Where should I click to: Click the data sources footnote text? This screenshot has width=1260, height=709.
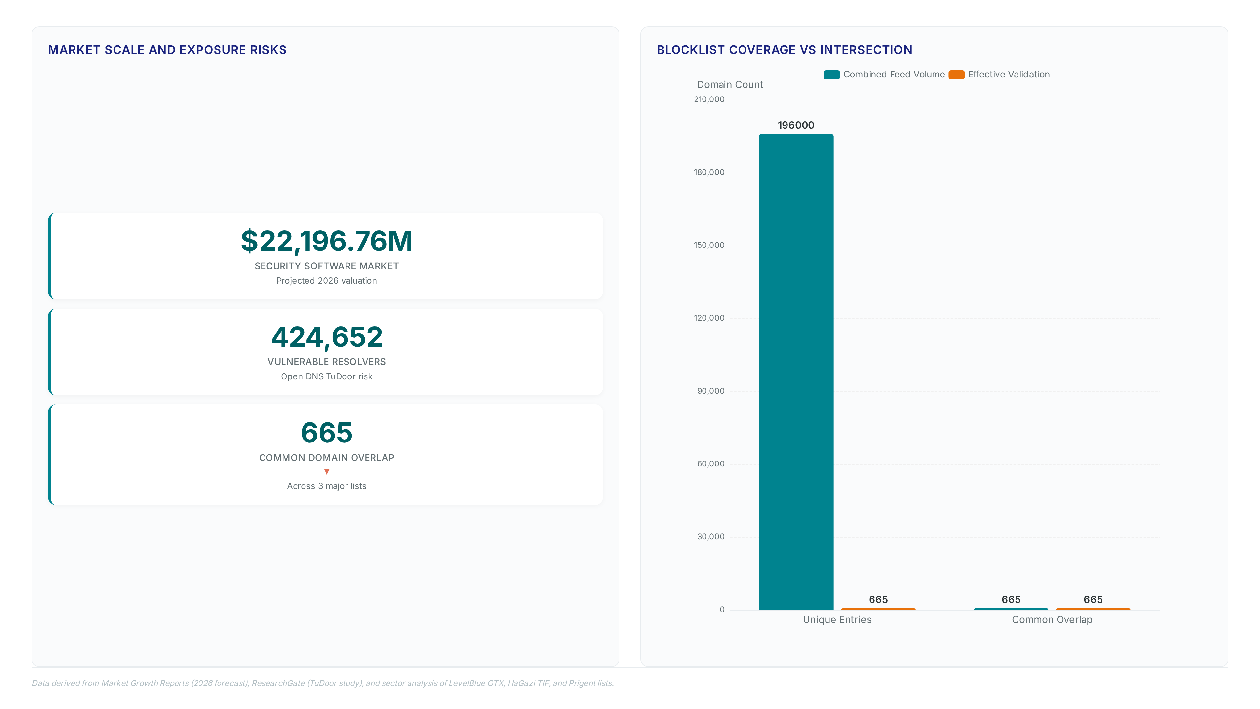323,683
